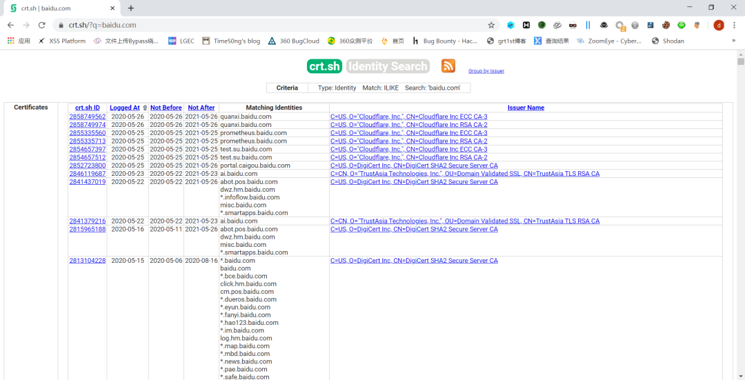
Task: Open the blue hexagon extension icon
Action: tap(510, 26)
